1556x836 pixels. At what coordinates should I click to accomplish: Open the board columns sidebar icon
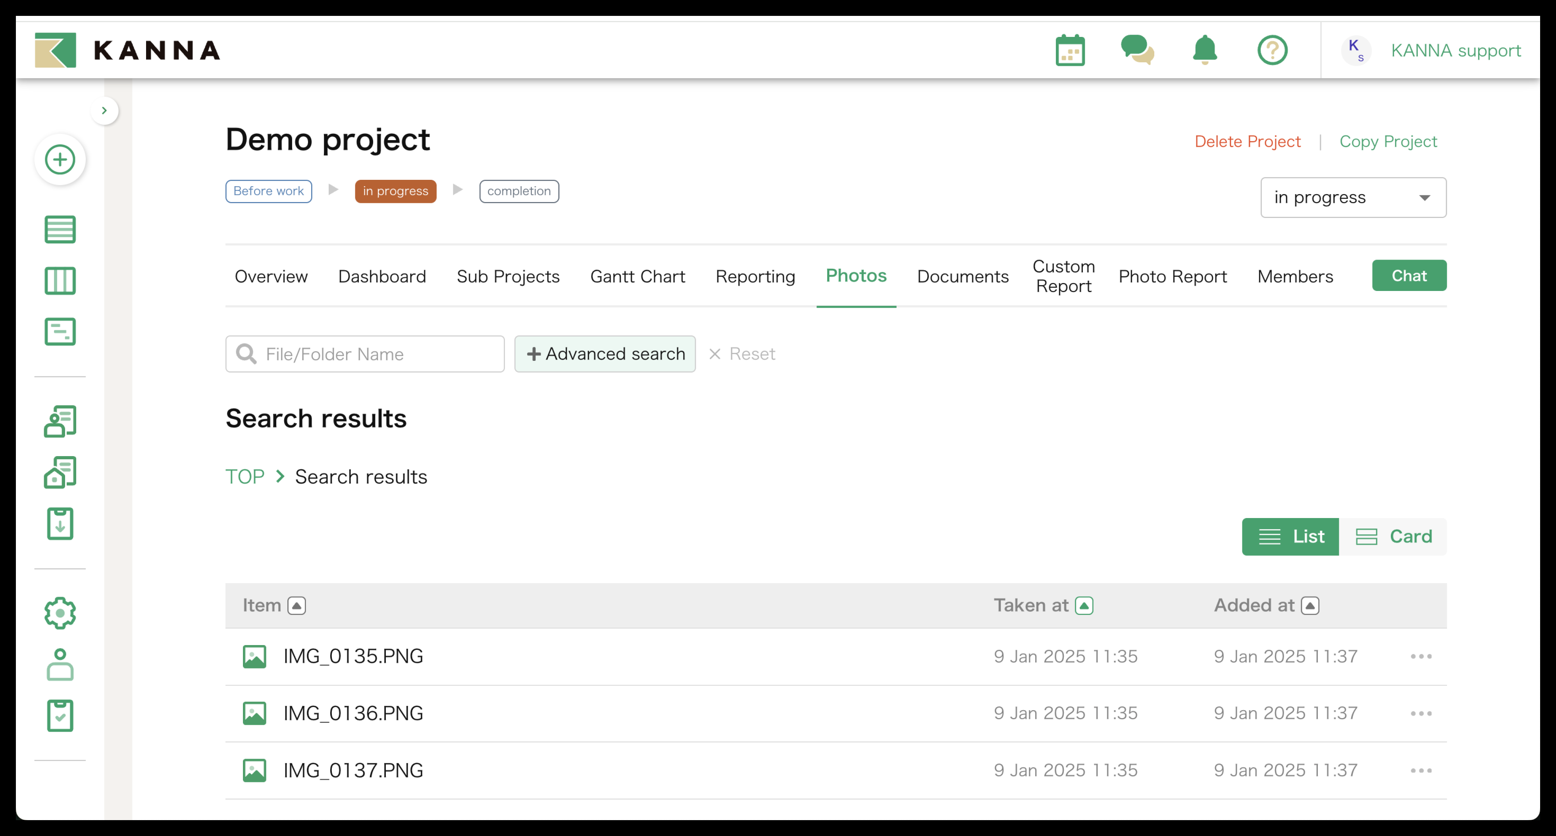[60, 281]
